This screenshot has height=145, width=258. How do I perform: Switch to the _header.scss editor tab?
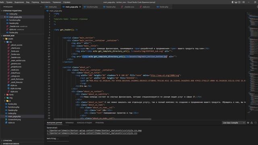coord(129,7)
